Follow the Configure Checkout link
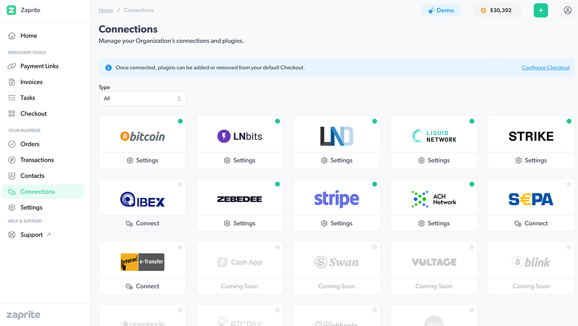 point(545,68)
